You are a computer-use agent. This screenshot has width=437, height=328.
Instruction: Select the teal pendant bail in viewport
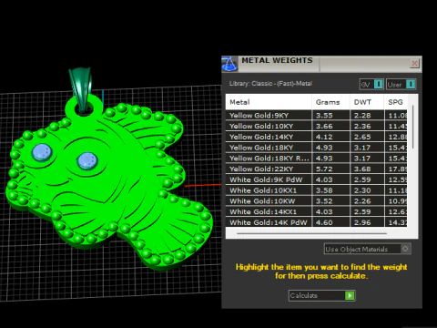point(81,88)
